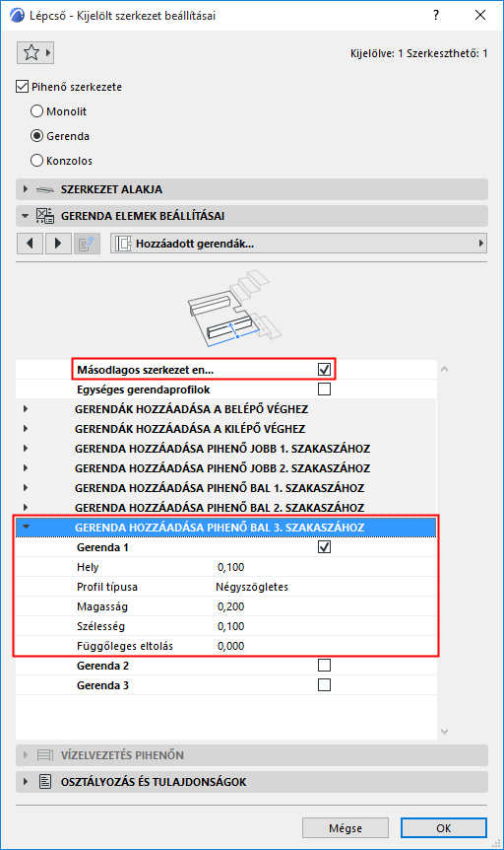This screenshot has height=850, width=504.
Task: Close the Lépcső settings dialog
Action: pyautogui.click(x=480, y=15)
